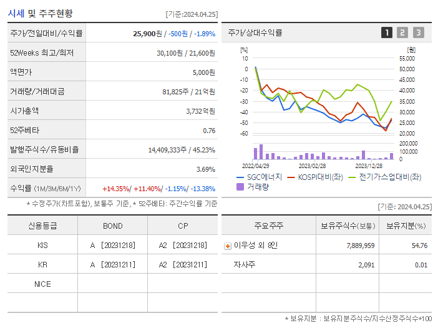438x328 pixels.
Task: Click the 보유주식수(보통) column header
Action: (x=348, y=226)
